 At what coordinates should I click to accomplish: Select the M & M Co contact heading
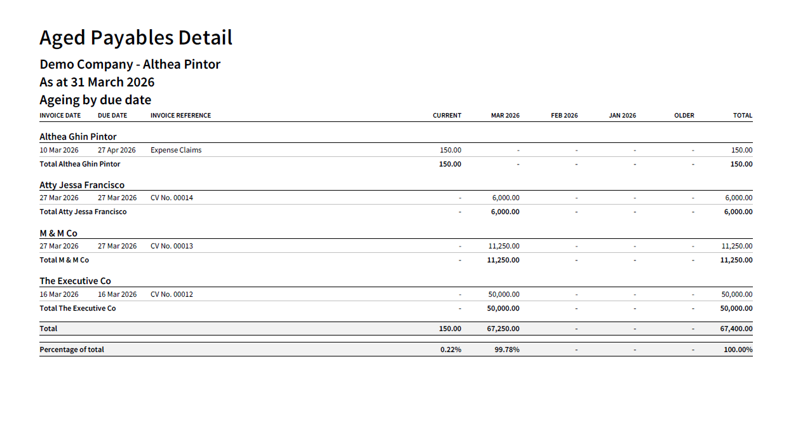[58, 233]
